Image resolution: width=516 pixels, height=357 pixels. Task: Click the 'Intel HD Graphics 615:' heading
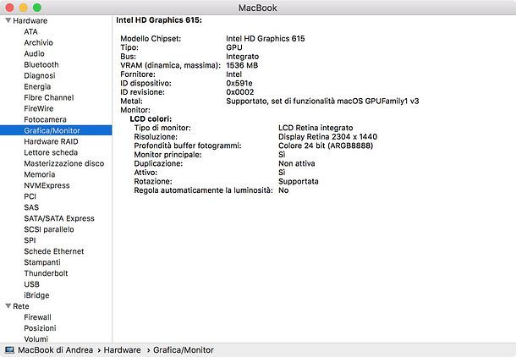(159, 20)
